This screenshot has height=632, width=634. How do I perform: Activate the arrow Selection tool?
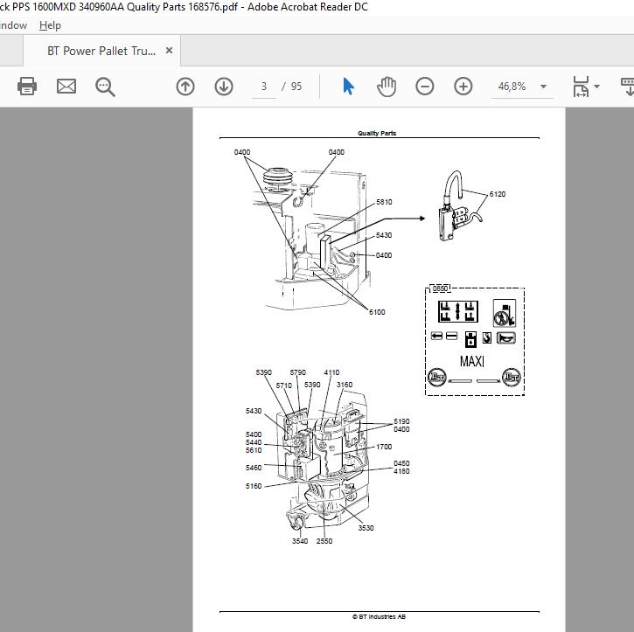348,86
